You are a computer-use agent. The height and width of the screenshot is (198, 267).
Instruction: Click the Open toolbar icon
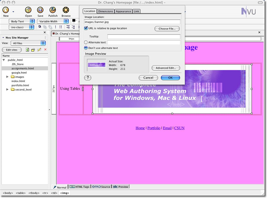[28, 10]
